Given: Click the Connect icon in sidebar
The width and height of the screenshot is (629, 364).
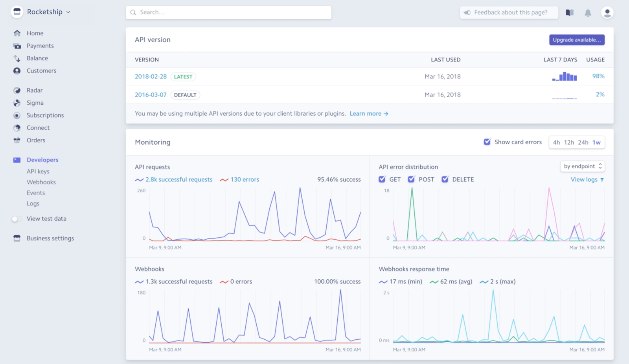Looking at the screenshot, I should click(x=17, y=128).
